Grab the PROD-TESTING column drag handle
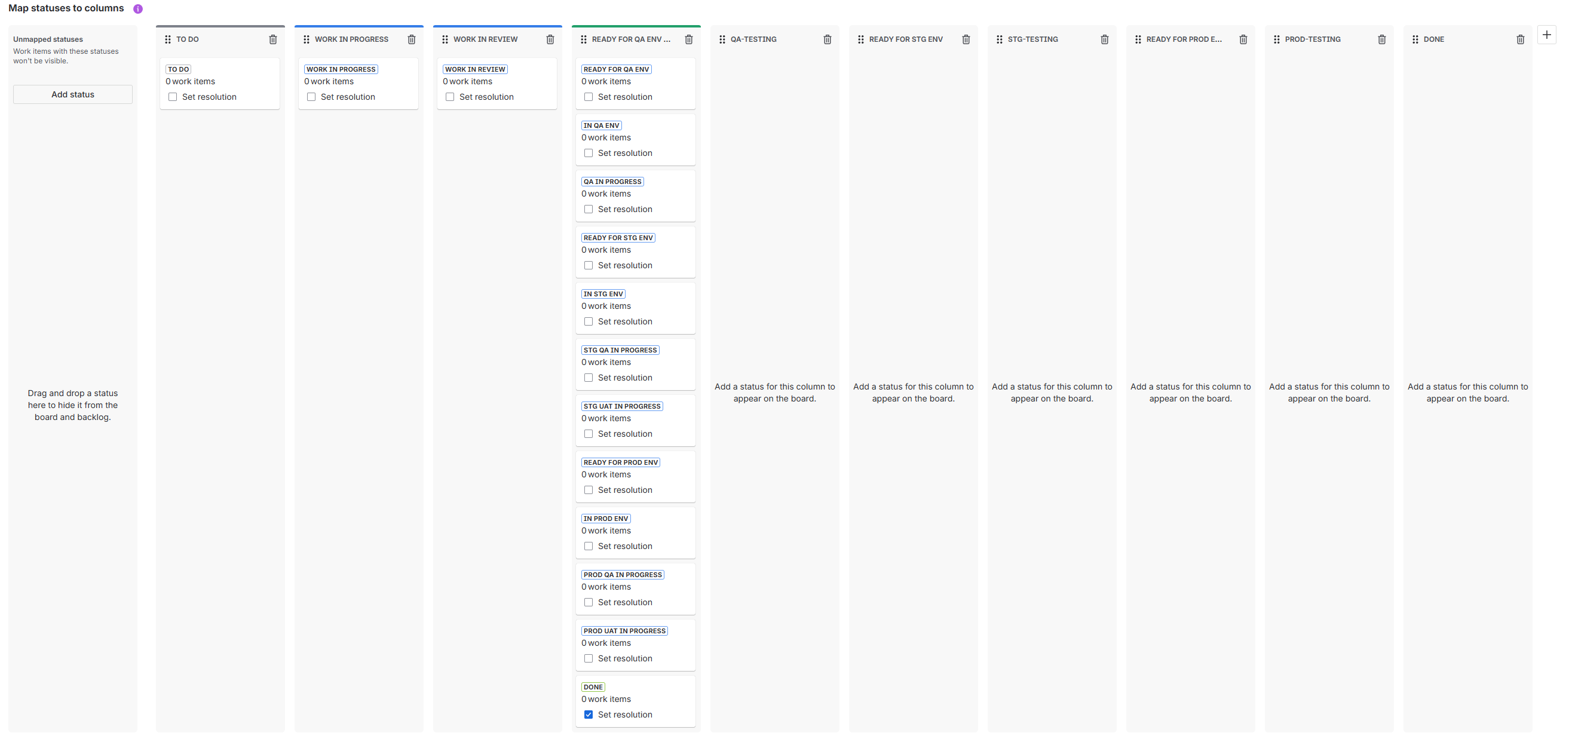The image size is (1569, 742). point(1277,39)
